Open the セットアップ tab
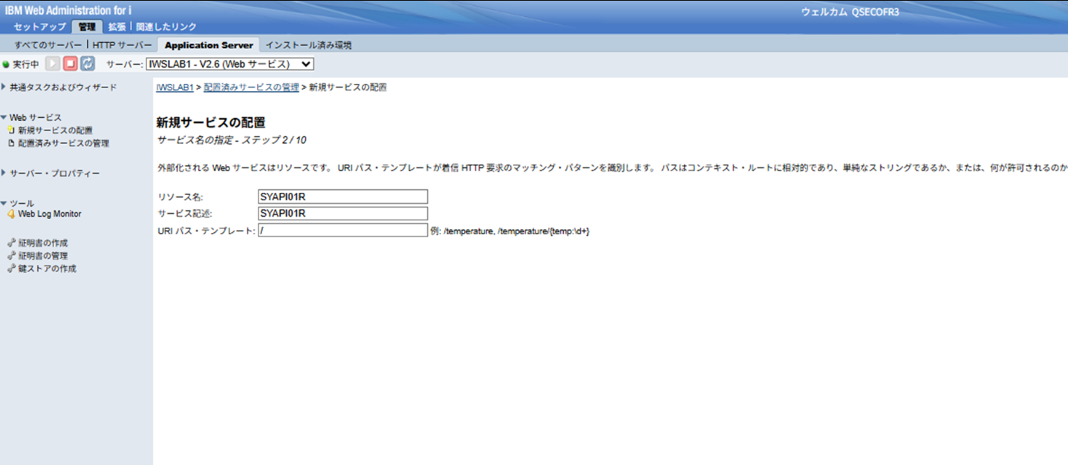 (40, 27)
